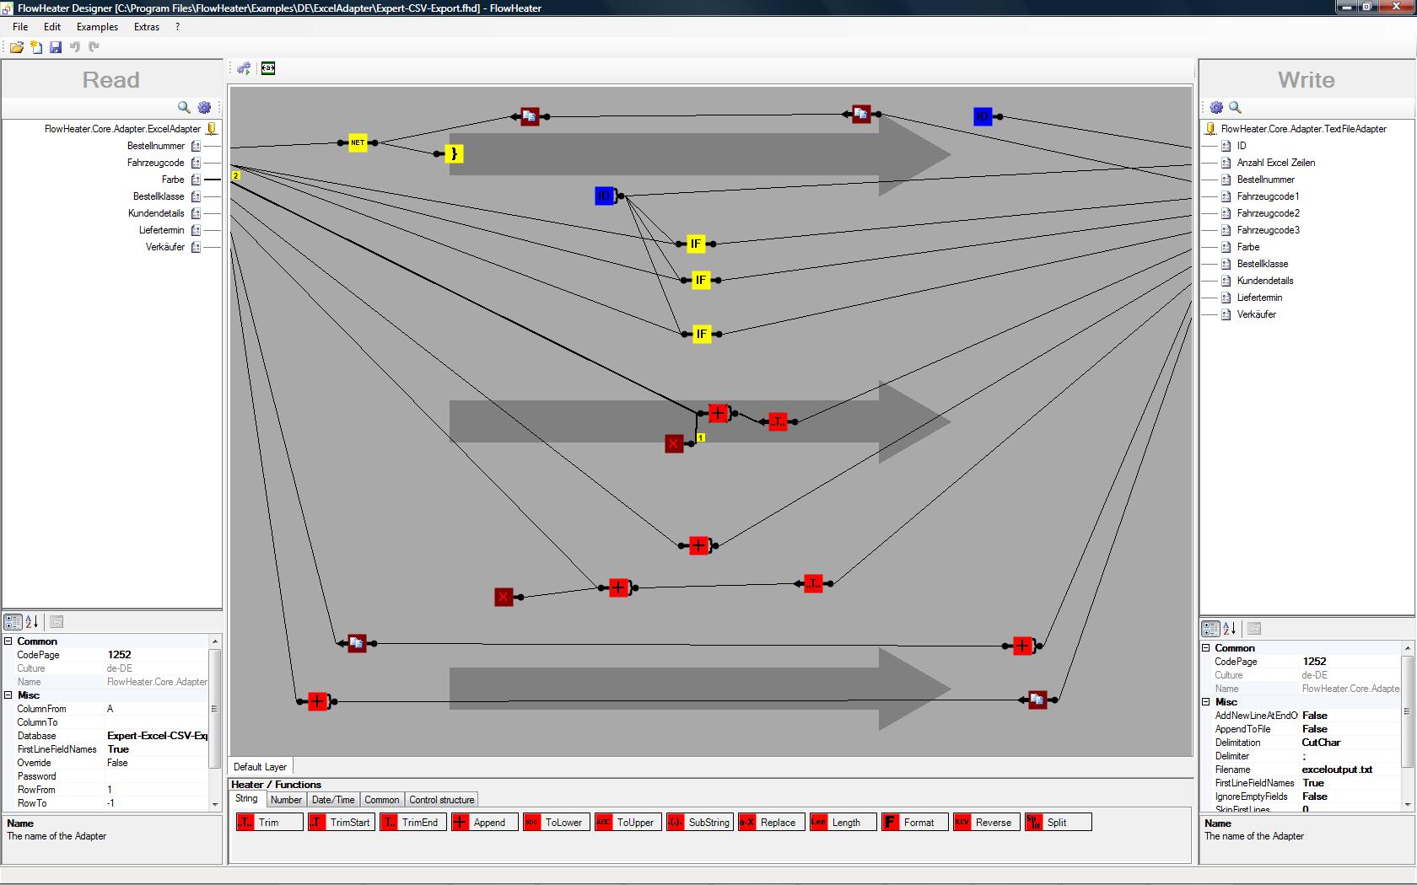
Task: Run the definition with the gears play icon
Action: point(244,68)
